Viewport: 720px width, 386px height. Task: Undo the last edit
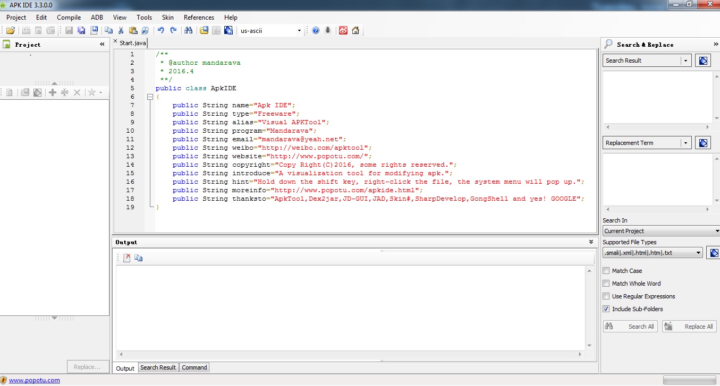tap(160, 31)
